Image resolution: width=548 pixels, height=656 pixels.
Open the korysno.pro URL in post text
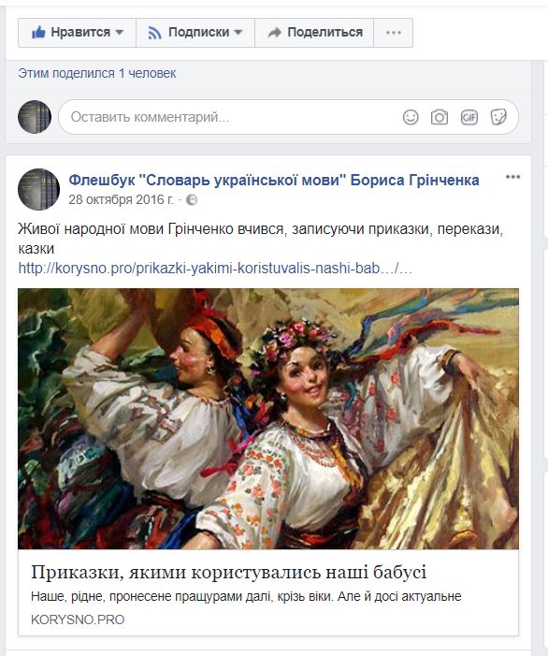[215, 269]
